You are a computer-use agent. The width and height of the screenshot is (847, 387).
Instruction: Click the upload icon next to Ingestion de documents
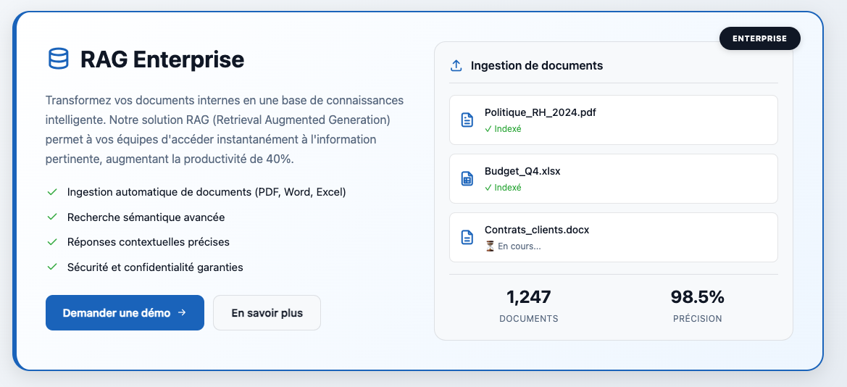(x=456, y=66)
